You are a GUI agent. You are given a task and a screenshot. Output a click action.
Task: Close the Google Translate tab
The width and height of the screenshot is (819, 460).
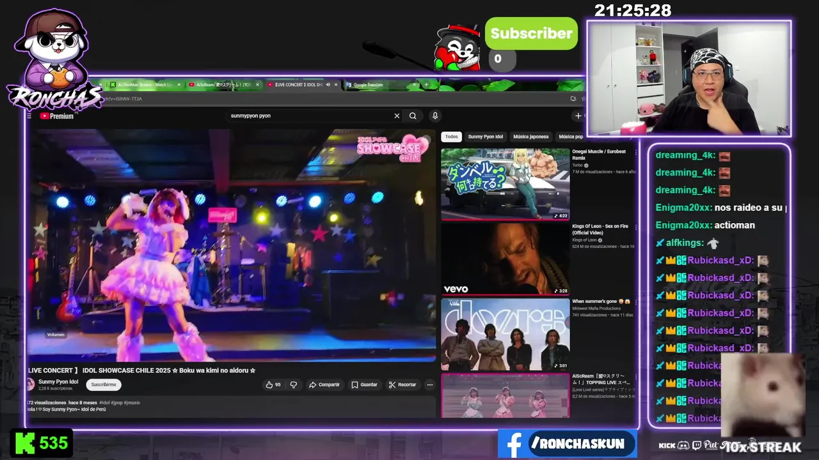coord(414,84)
